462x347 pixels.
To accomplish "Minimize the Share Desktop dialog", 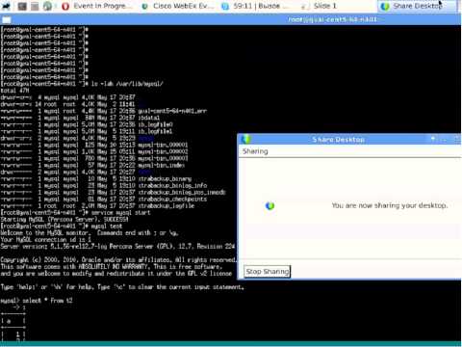I will click(445, 140).
